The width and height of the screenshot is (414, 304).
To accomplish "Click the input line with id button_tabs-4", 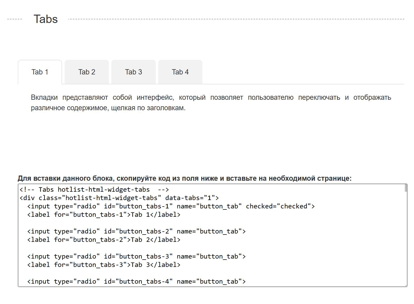I will [136, 282].
